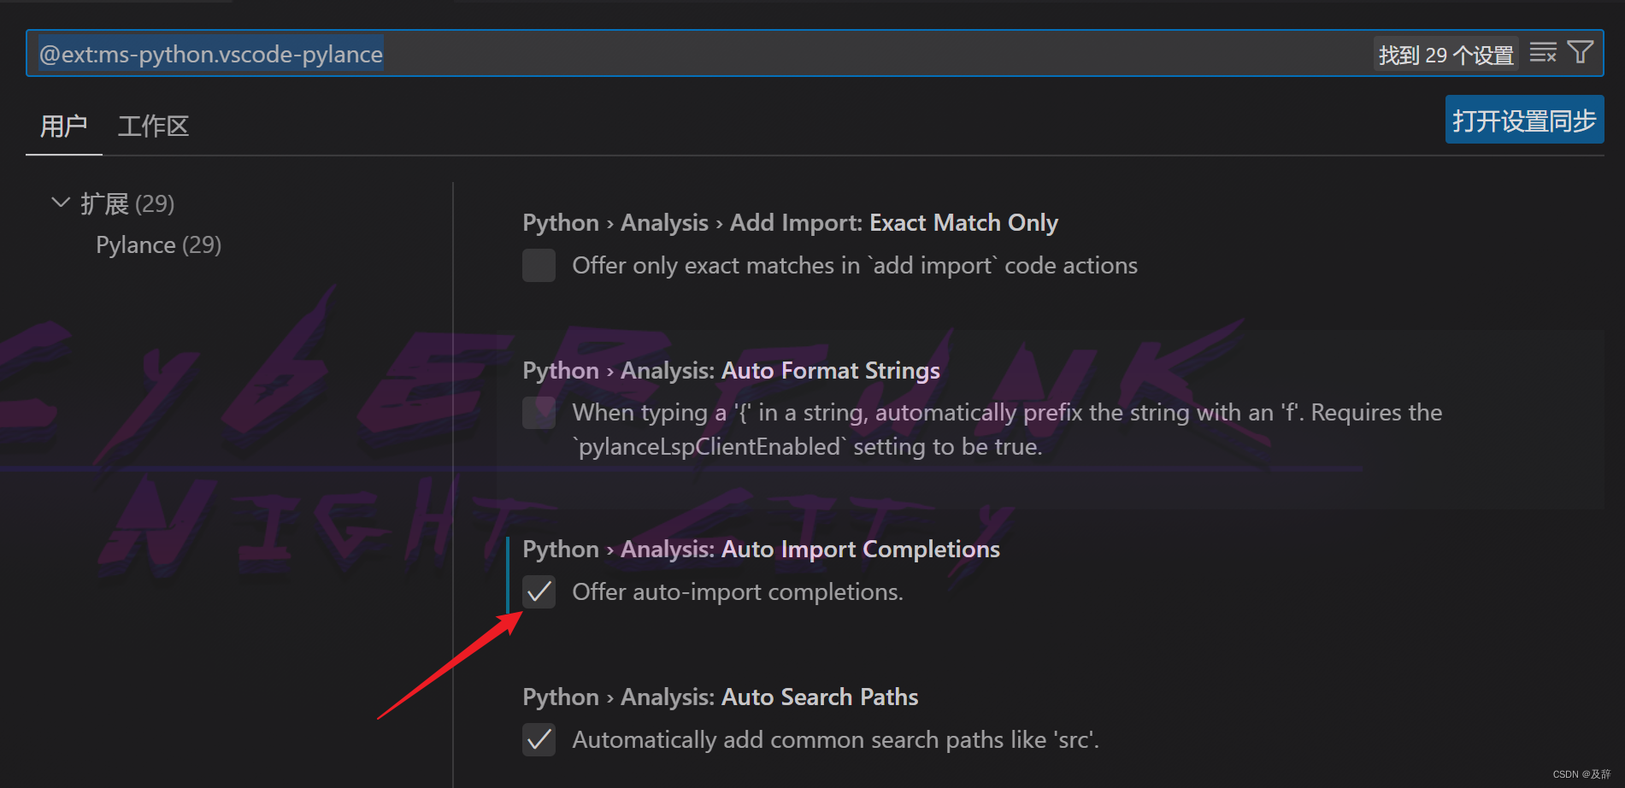Click the highlighted search query text

pos(208,53)
